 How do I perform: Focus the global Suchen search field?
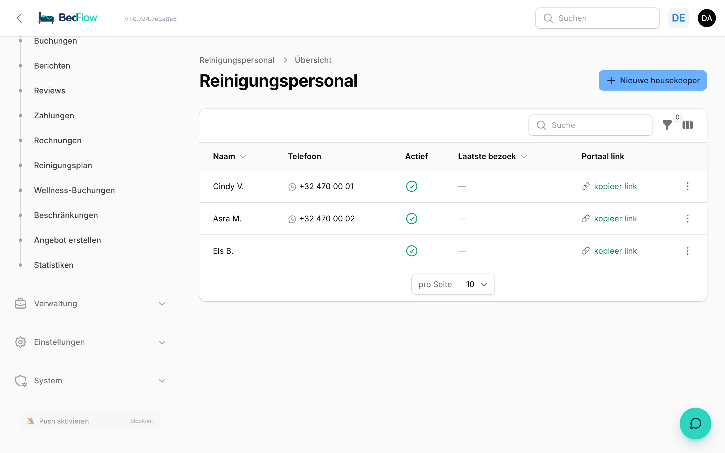point(597,18)
